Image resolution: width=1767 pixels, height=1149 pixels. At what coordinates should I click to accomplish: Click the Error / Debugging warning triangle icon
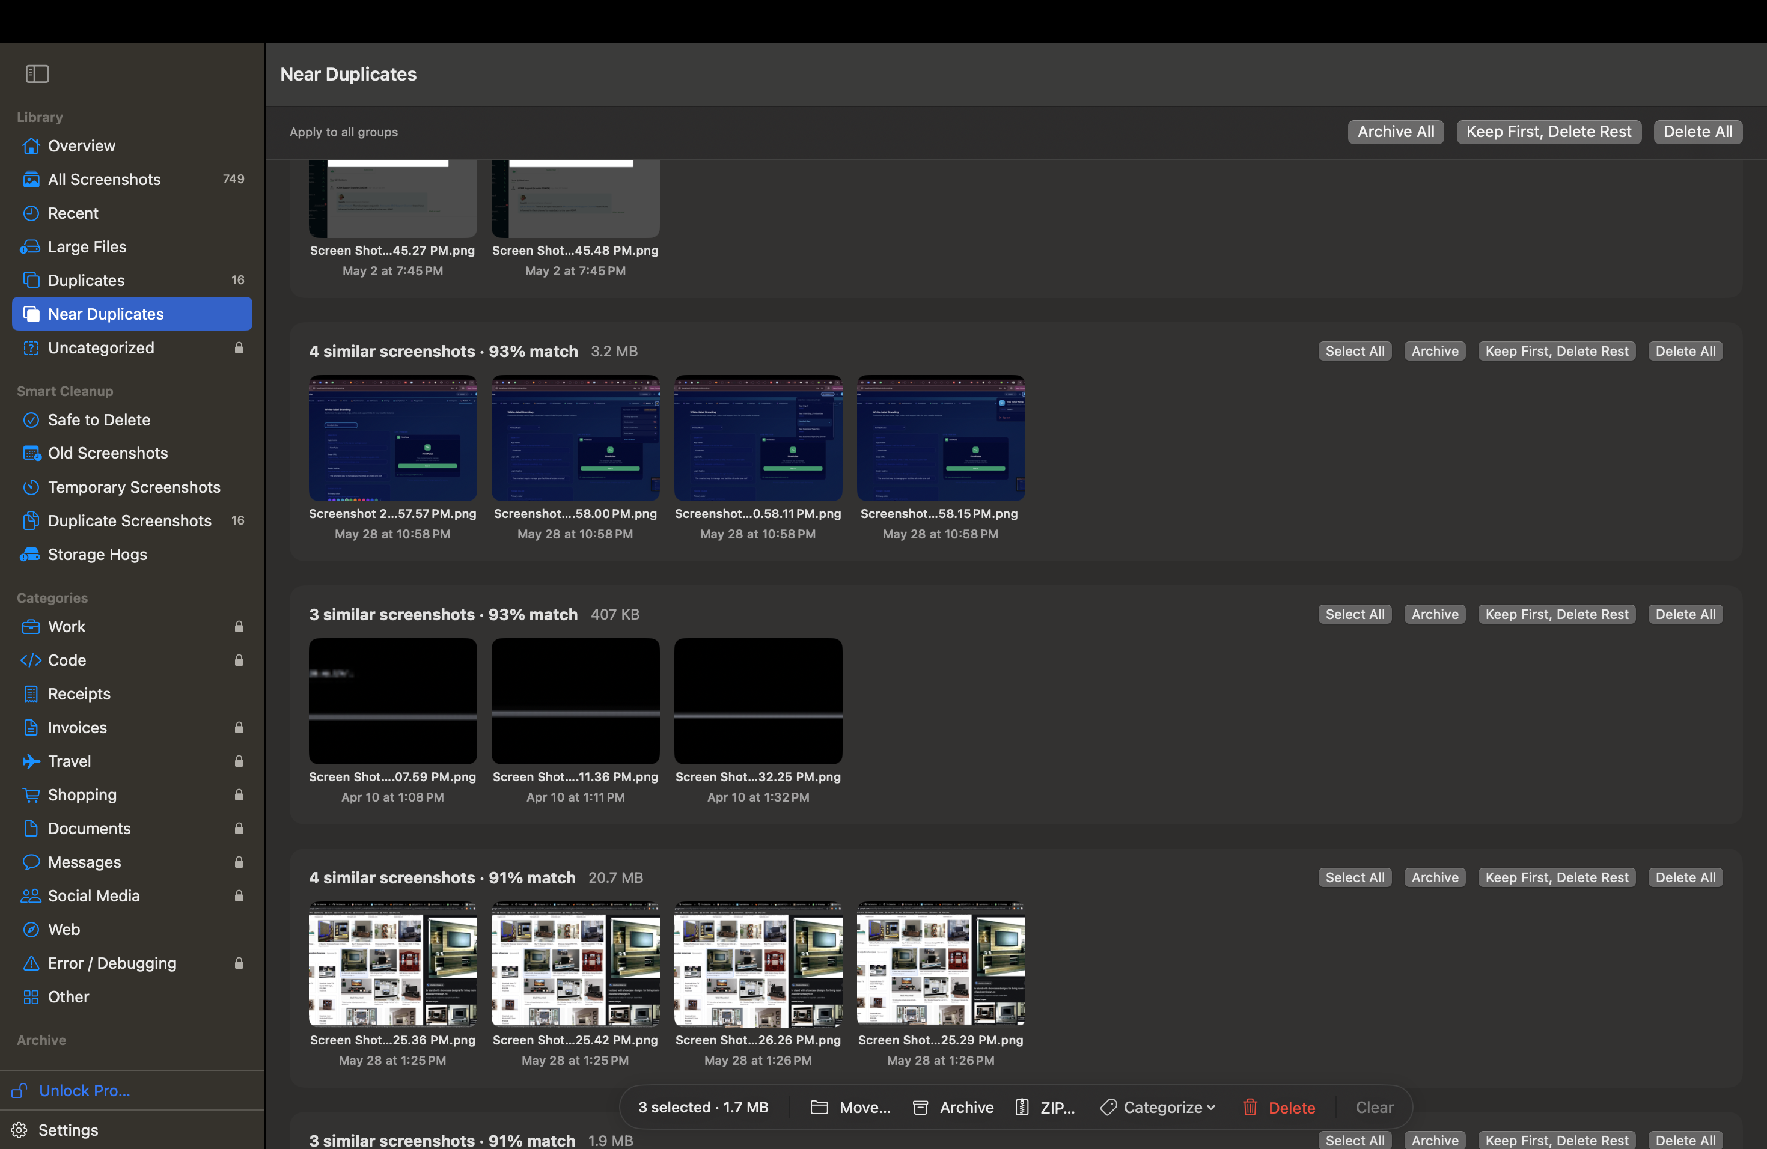(31, 963)
